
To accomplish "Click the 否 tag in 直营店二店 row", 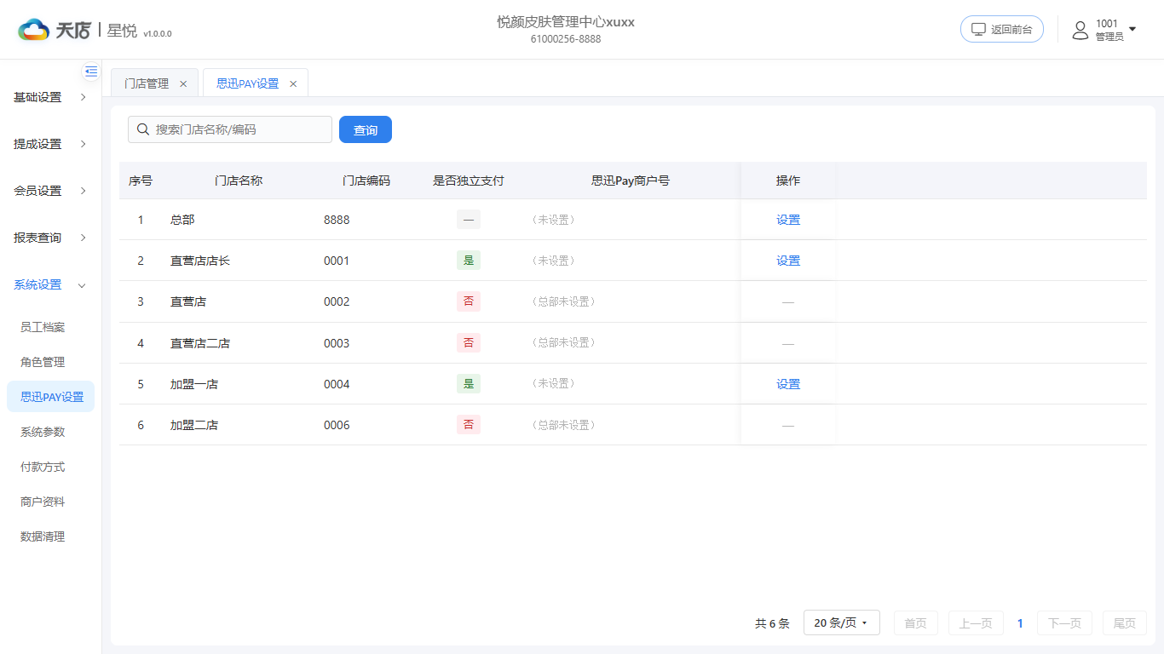I will 469,343.
